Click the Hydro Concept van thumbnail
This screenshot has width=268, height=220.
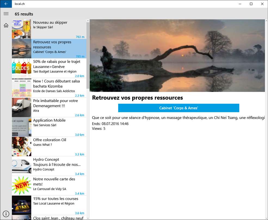[21, 166]
